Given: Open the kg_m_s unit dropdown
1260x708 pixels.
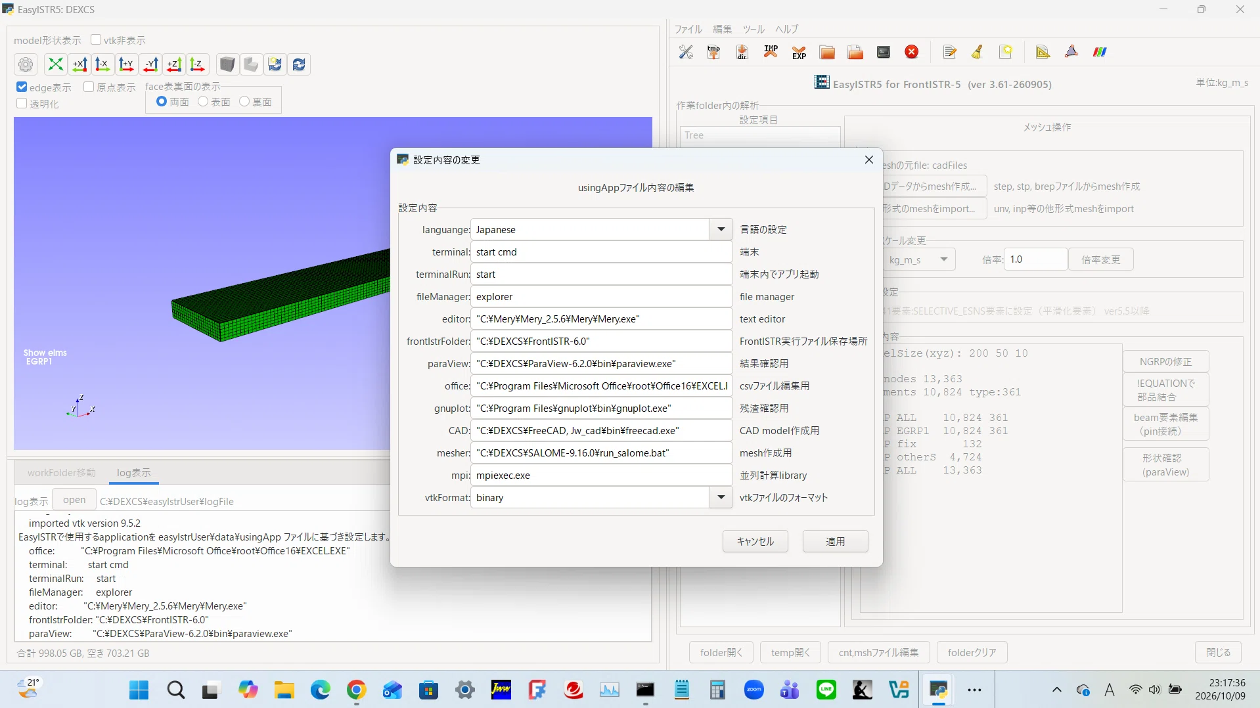Looking at the screenshot, I should coord(919,259).
